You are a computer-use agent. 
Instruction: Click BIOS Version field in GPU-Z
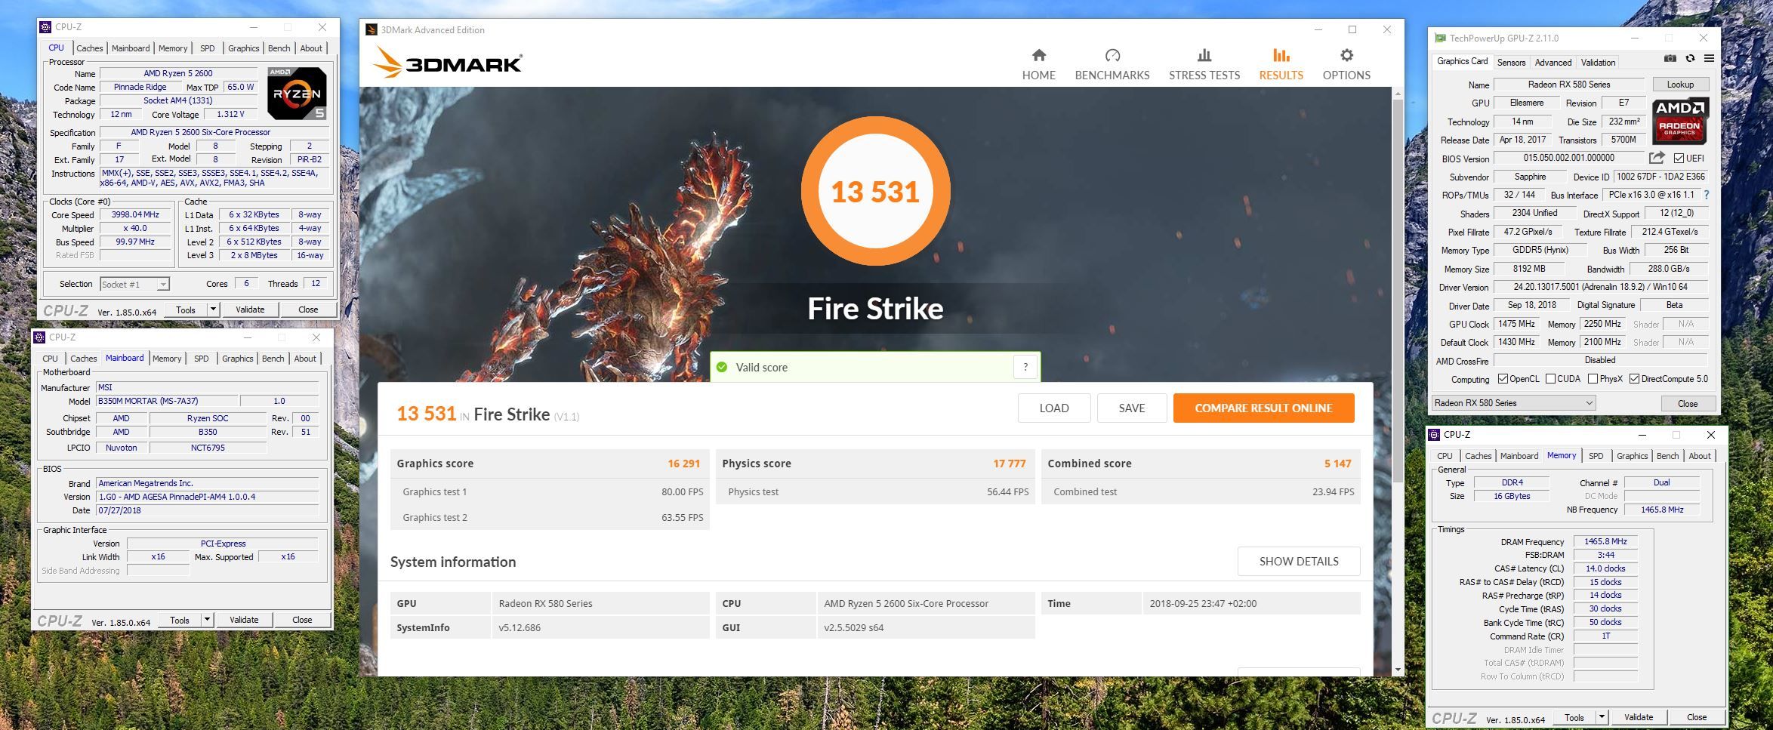point(1568,159)
